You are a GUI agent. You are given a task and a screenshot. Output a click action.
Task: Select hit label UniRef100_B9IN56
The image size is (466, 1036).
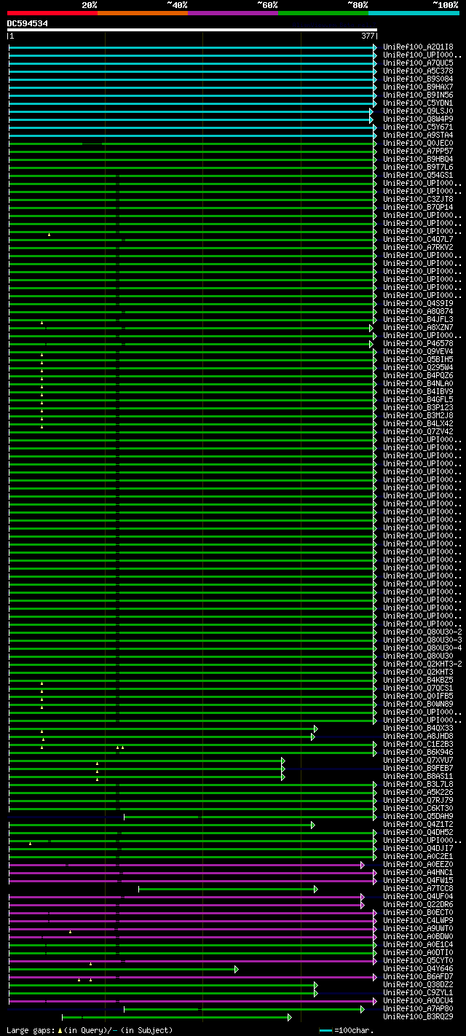pyautogui.click(x=418, y=95)
